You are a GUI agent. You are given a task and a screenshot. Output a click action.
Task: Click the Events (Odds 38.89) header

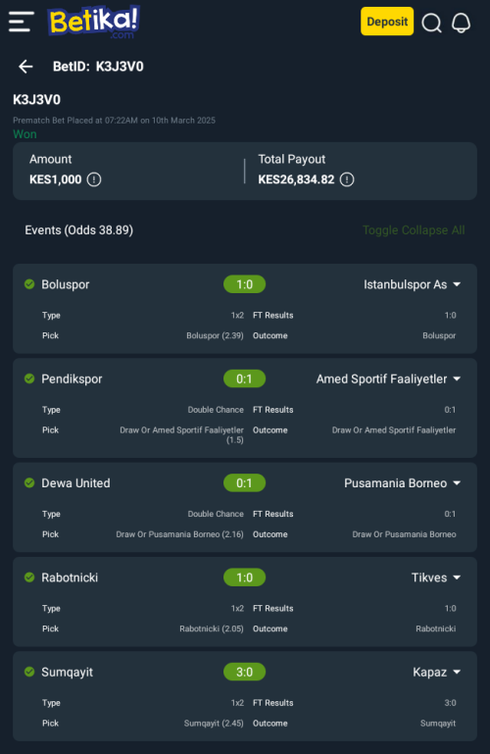click(79, 230)
